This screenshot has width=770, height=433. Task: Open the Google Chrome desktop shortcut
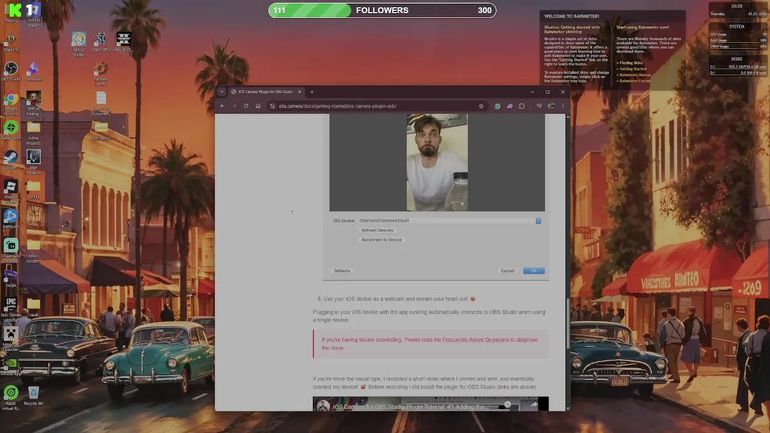click(11, 103)
